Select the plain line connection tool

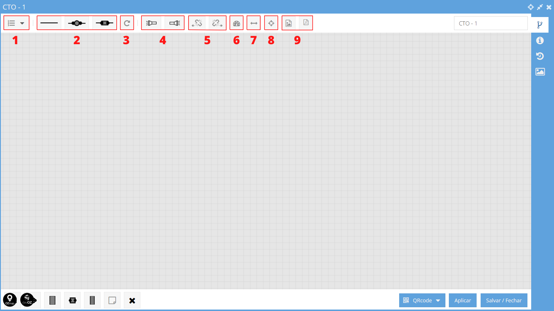tap(49, 23)
